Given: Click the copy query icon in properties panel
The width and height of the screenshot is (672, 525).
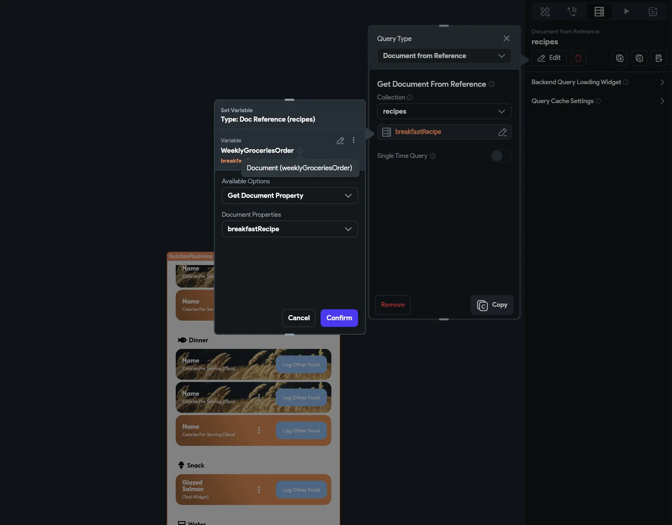Looking at the screenshot, I should point(639,58).
